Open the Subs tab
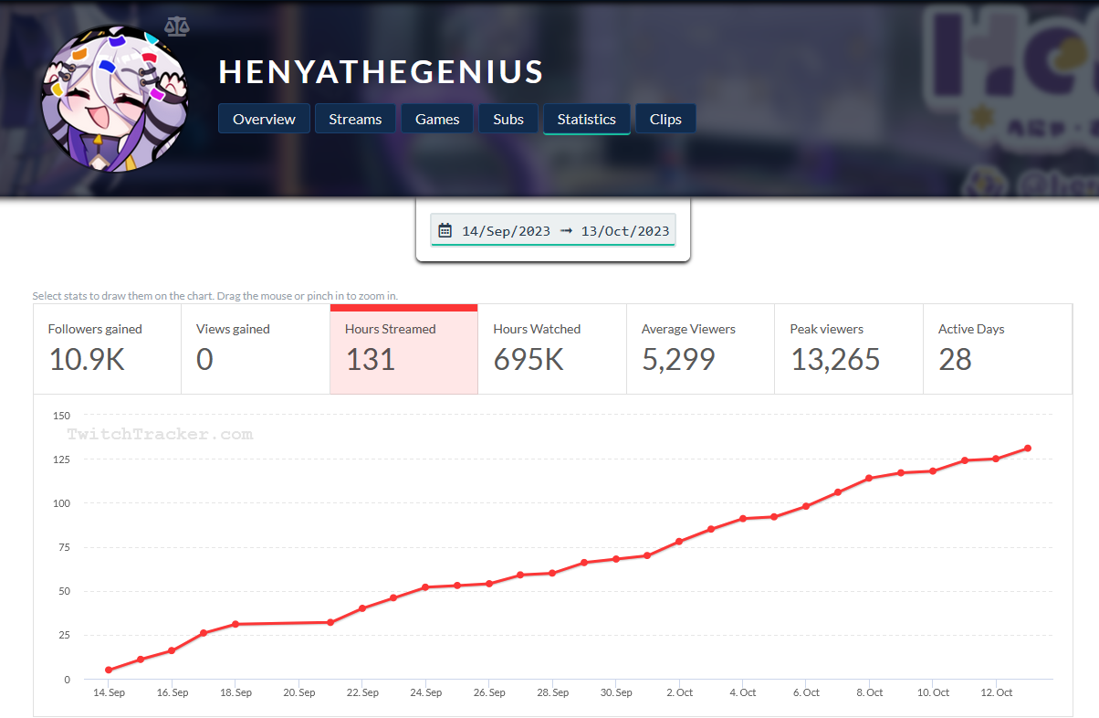 pos(508,119)
